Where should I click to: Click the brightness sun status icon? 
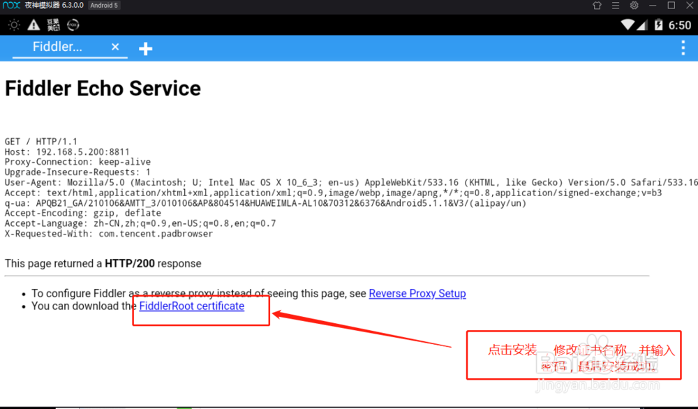(14, 25)
